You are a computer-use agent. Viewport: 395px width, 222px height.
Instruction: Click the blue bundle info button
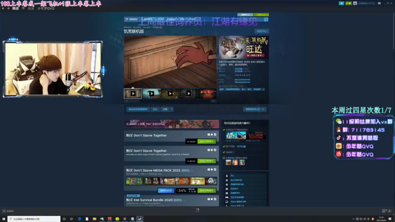click(166, 190)
